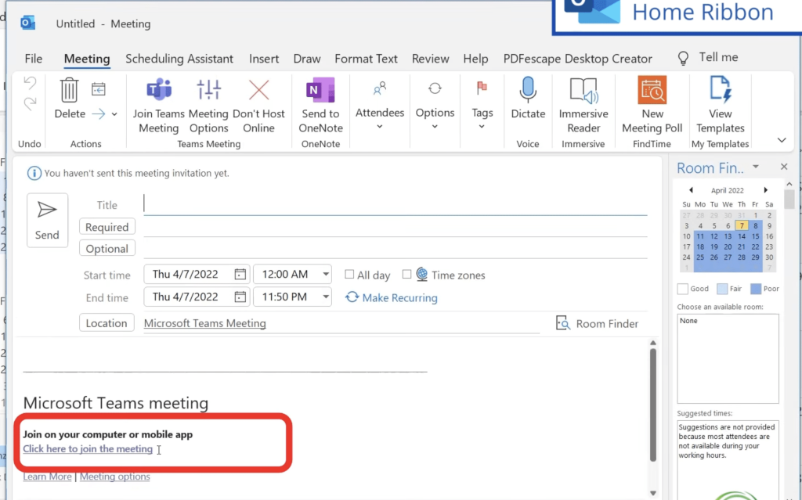The image size is (802, 500).
Task: Click the Forward arrow in Actions group
Action: (98, 114)
